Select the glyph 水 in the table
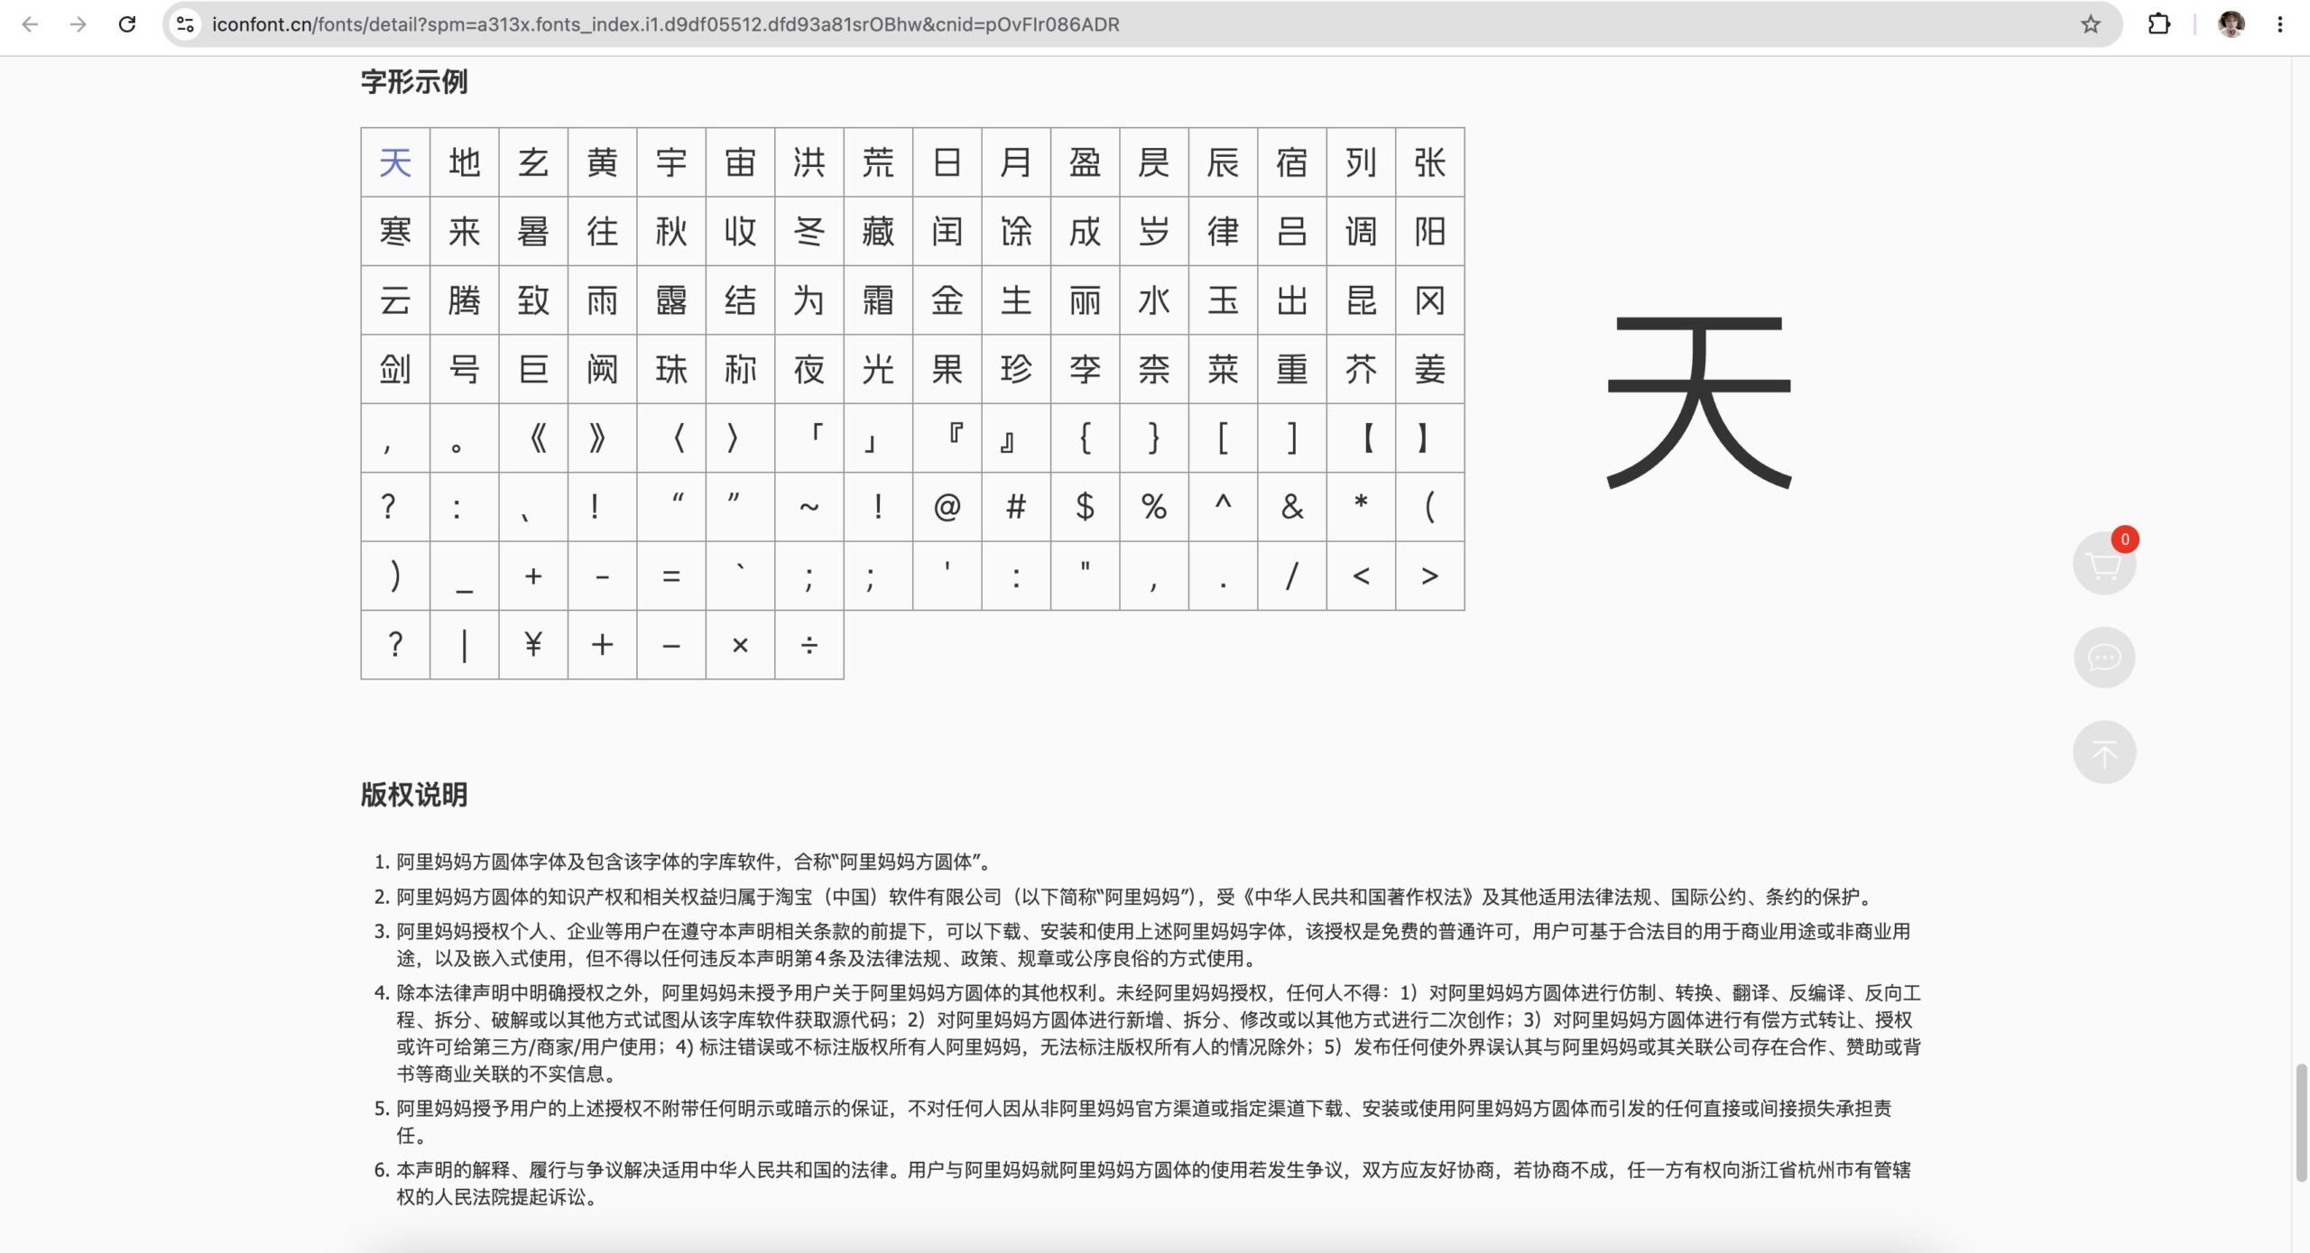Image resolution: width=2310 pixels, height=1253 pixels. 1154,300
